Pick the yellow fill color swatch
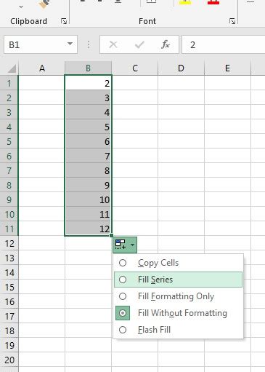 [185, 2]
